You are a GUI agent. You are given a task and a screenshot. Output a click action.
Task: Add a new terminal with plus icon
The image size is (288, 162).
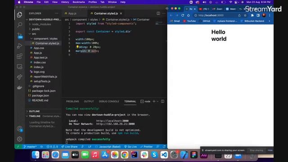click(154, 101)
